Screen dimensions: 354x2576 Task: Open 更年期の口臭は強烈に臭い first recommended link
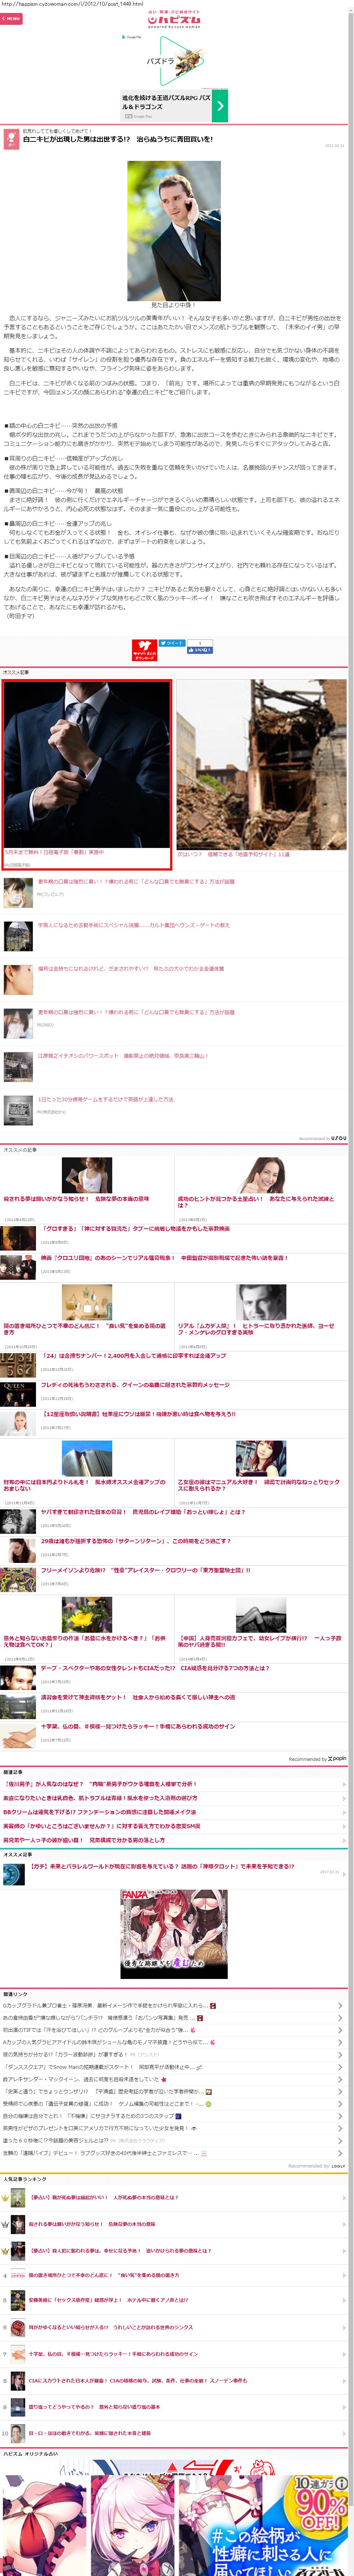pos(136,882)
